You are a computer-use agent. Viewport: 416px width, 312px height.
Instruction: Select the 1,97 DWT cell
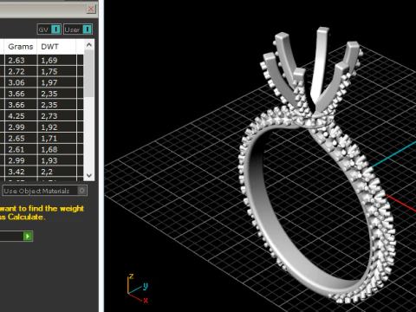coord(57,82)
